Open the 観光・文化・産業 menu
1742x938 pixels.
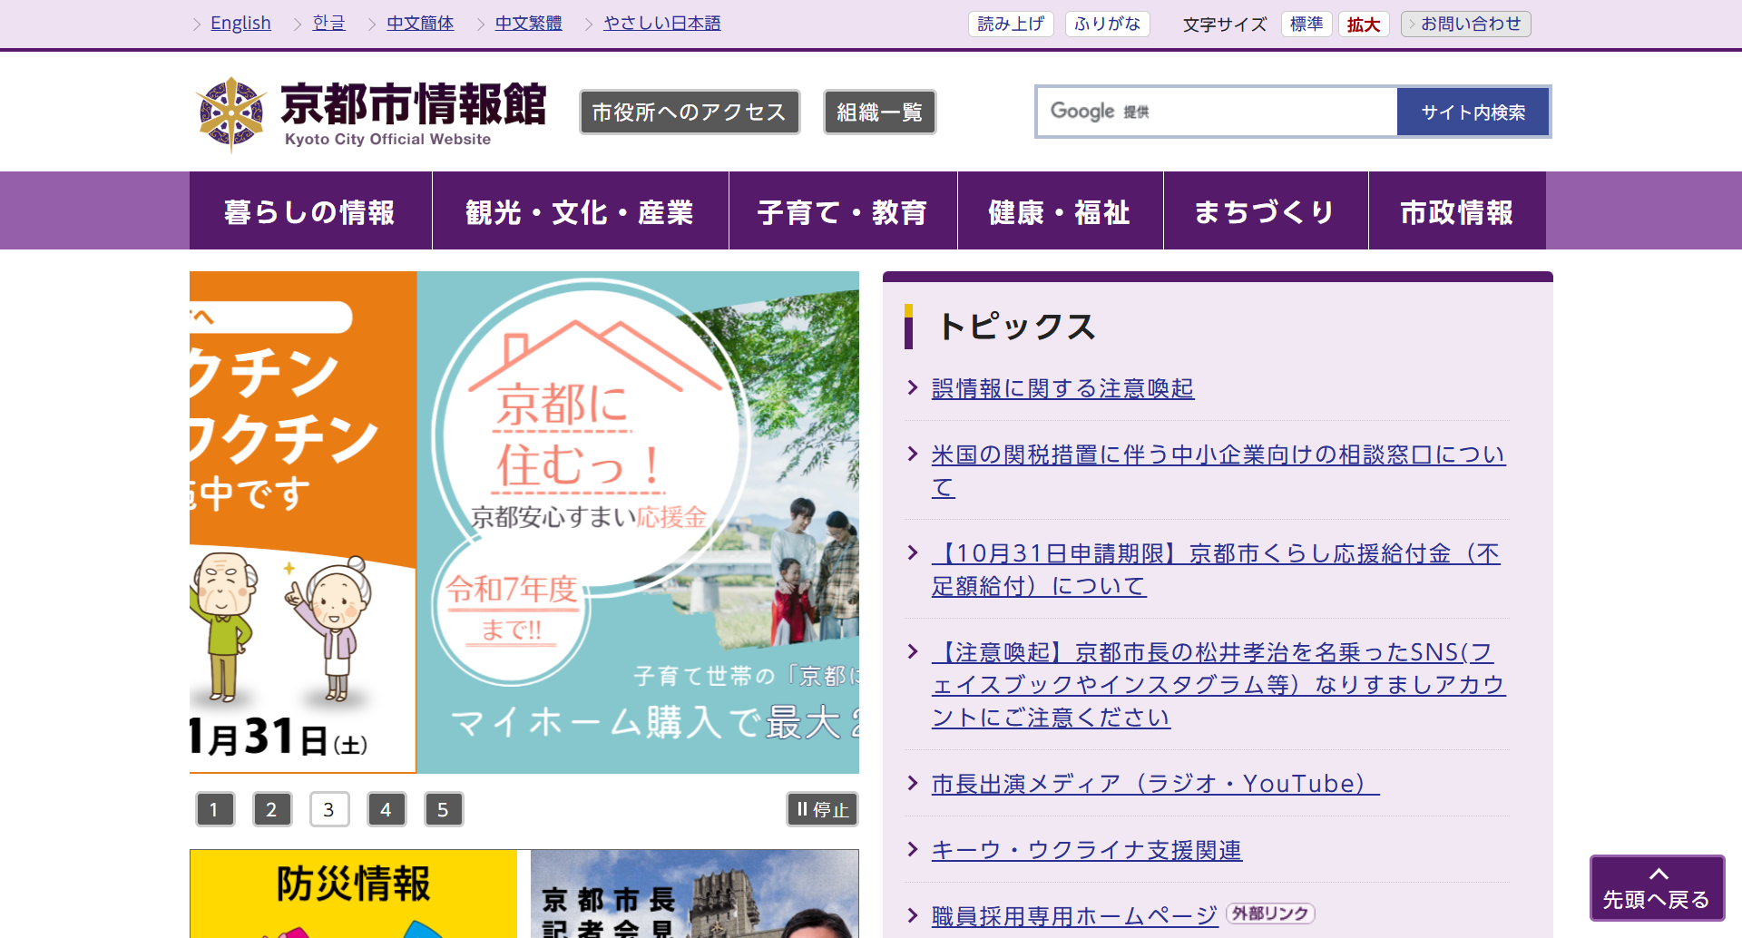tap(580, 211)
